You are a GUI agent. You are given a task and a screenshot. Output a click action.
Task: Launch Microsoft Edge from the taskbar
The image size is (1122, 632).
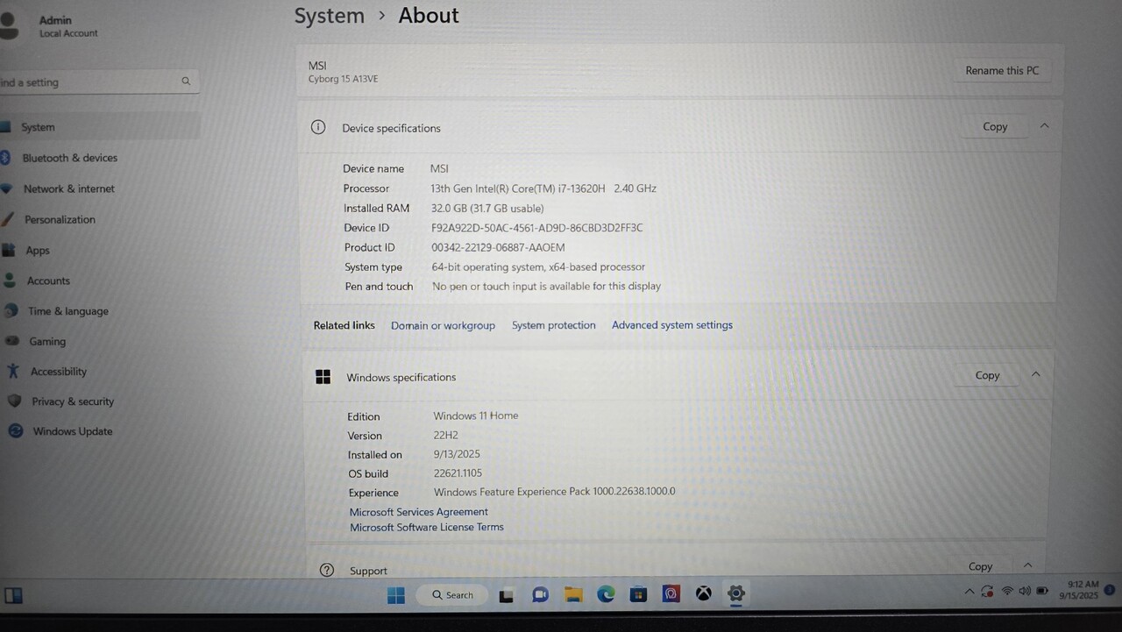click(x=606, y=594)
